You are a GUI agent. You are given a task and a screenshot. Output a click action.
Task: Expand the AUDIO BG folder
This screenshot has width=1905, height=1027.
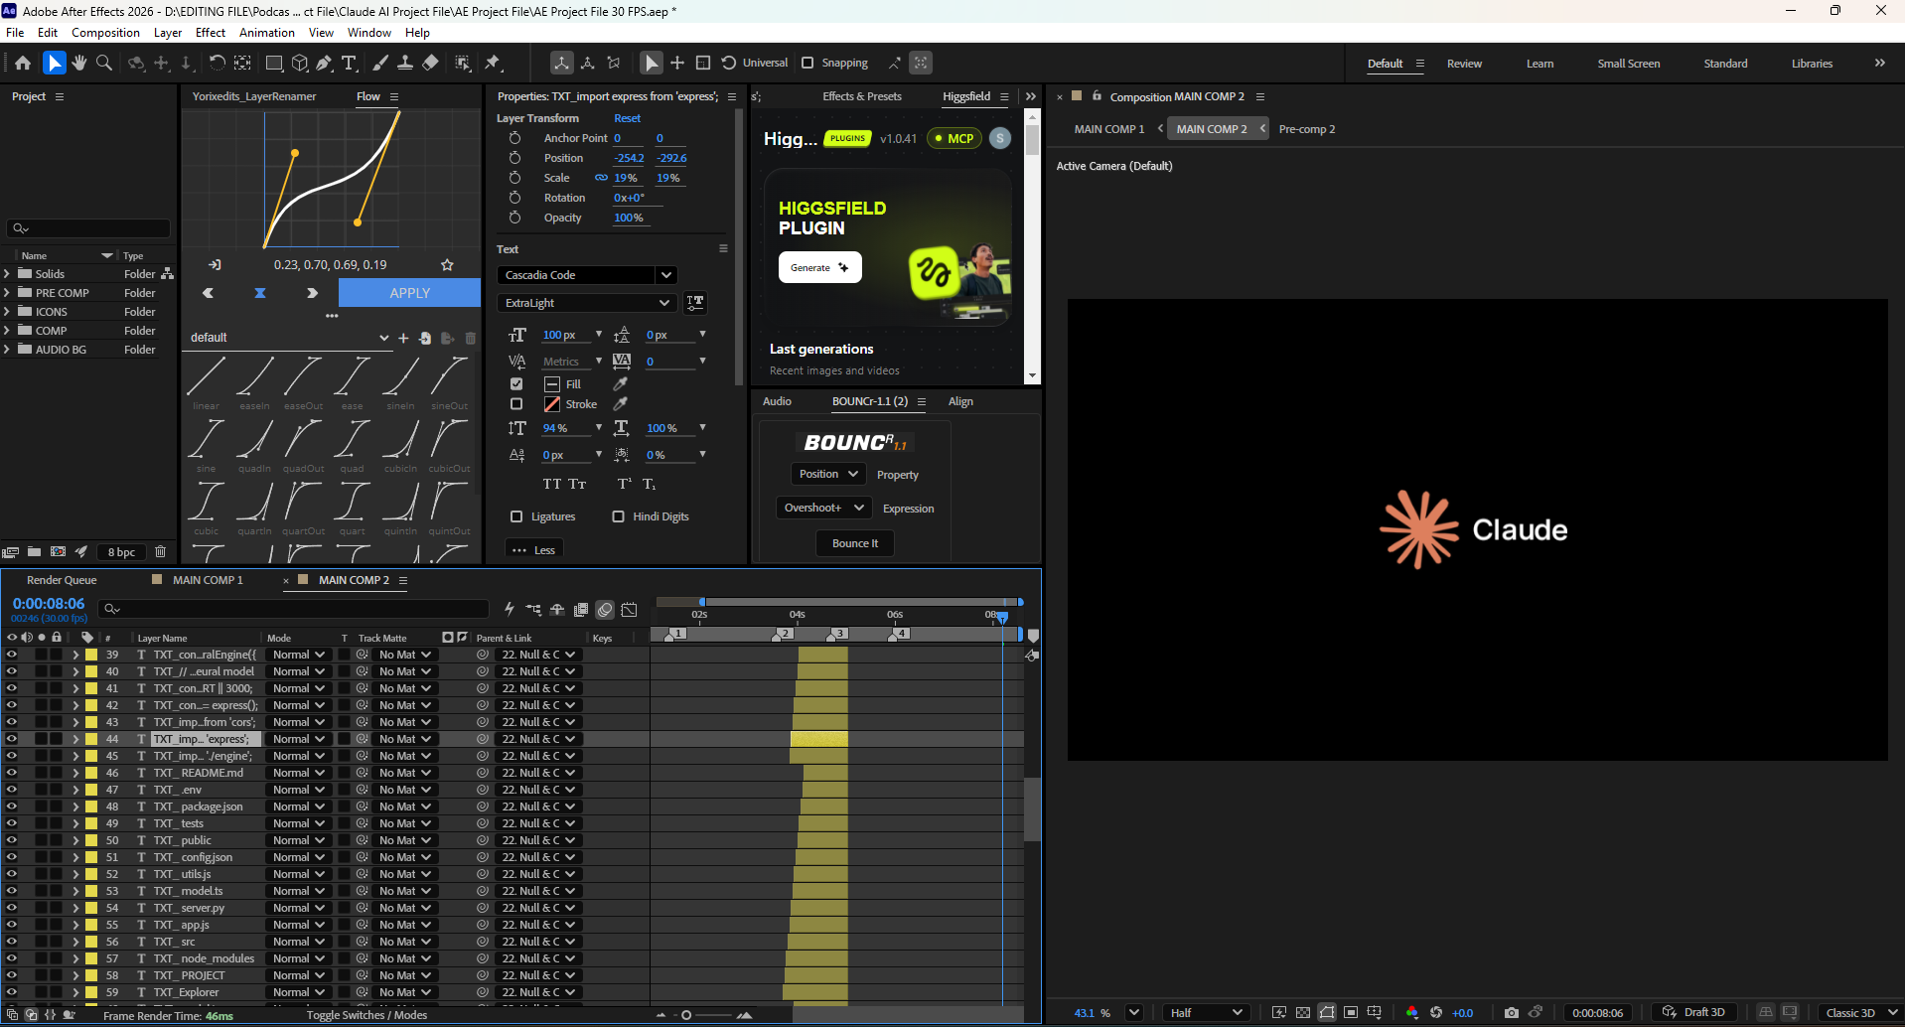7,350
